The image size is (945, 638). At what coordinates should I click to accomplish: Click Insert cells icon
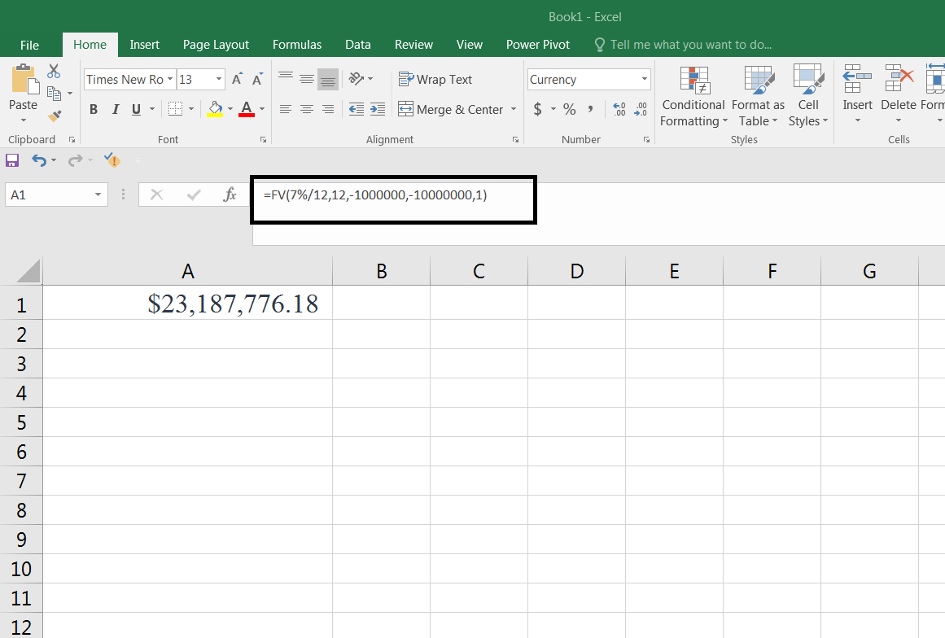coord(857,79)
